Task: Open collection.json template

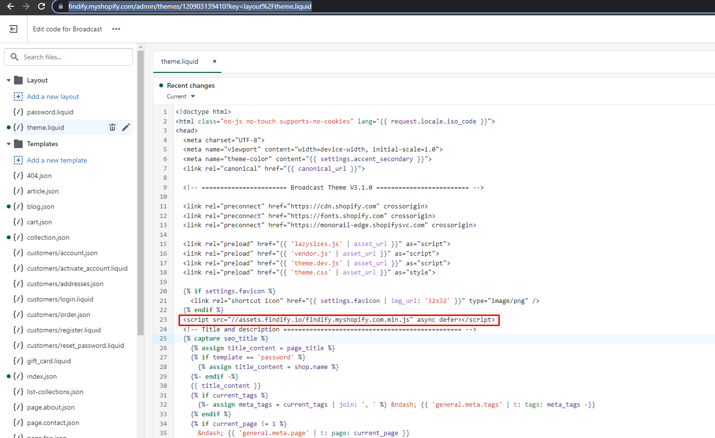Action: pos(48,237)
